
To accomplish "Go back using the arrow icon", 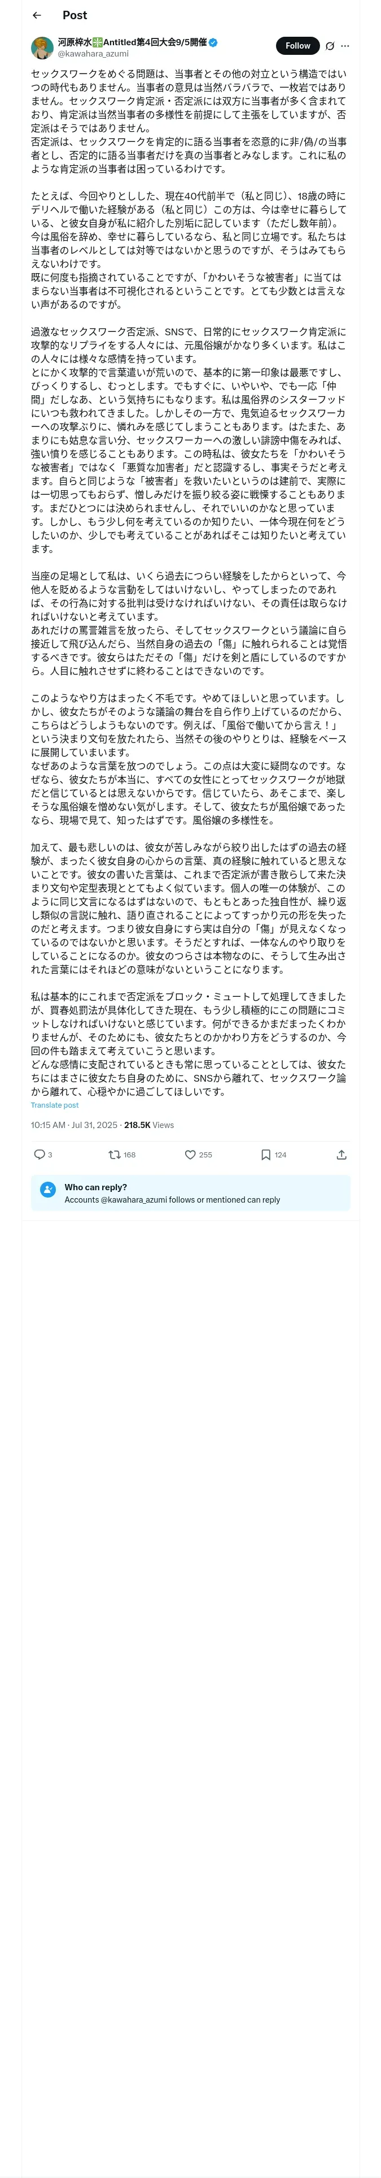I will click(37, 15).
